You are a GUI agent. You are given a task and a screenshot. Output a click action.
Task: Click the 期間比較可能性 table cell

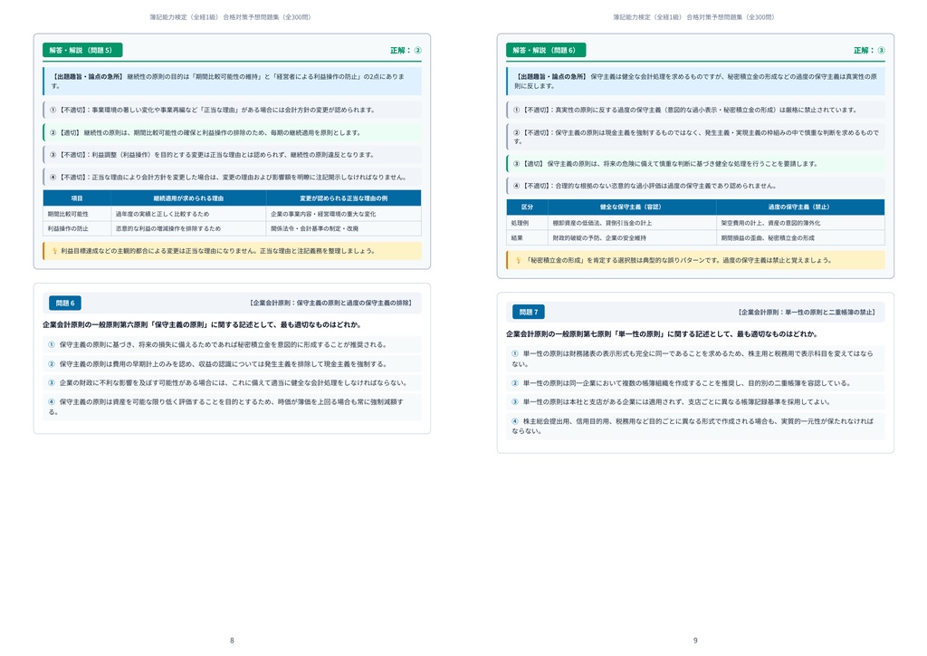click(77, 214)
